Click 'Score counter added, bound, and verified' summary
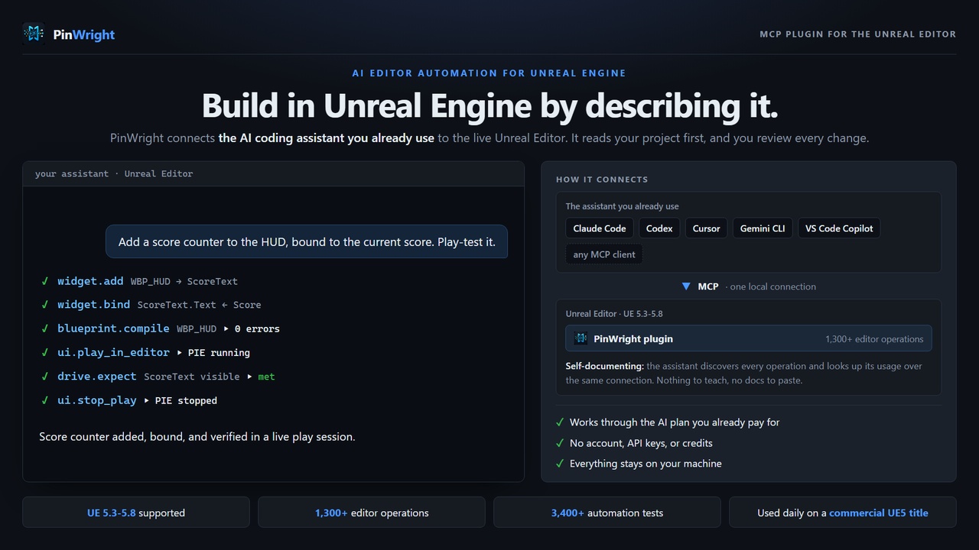The image size is (979, 550). [197, 437]
